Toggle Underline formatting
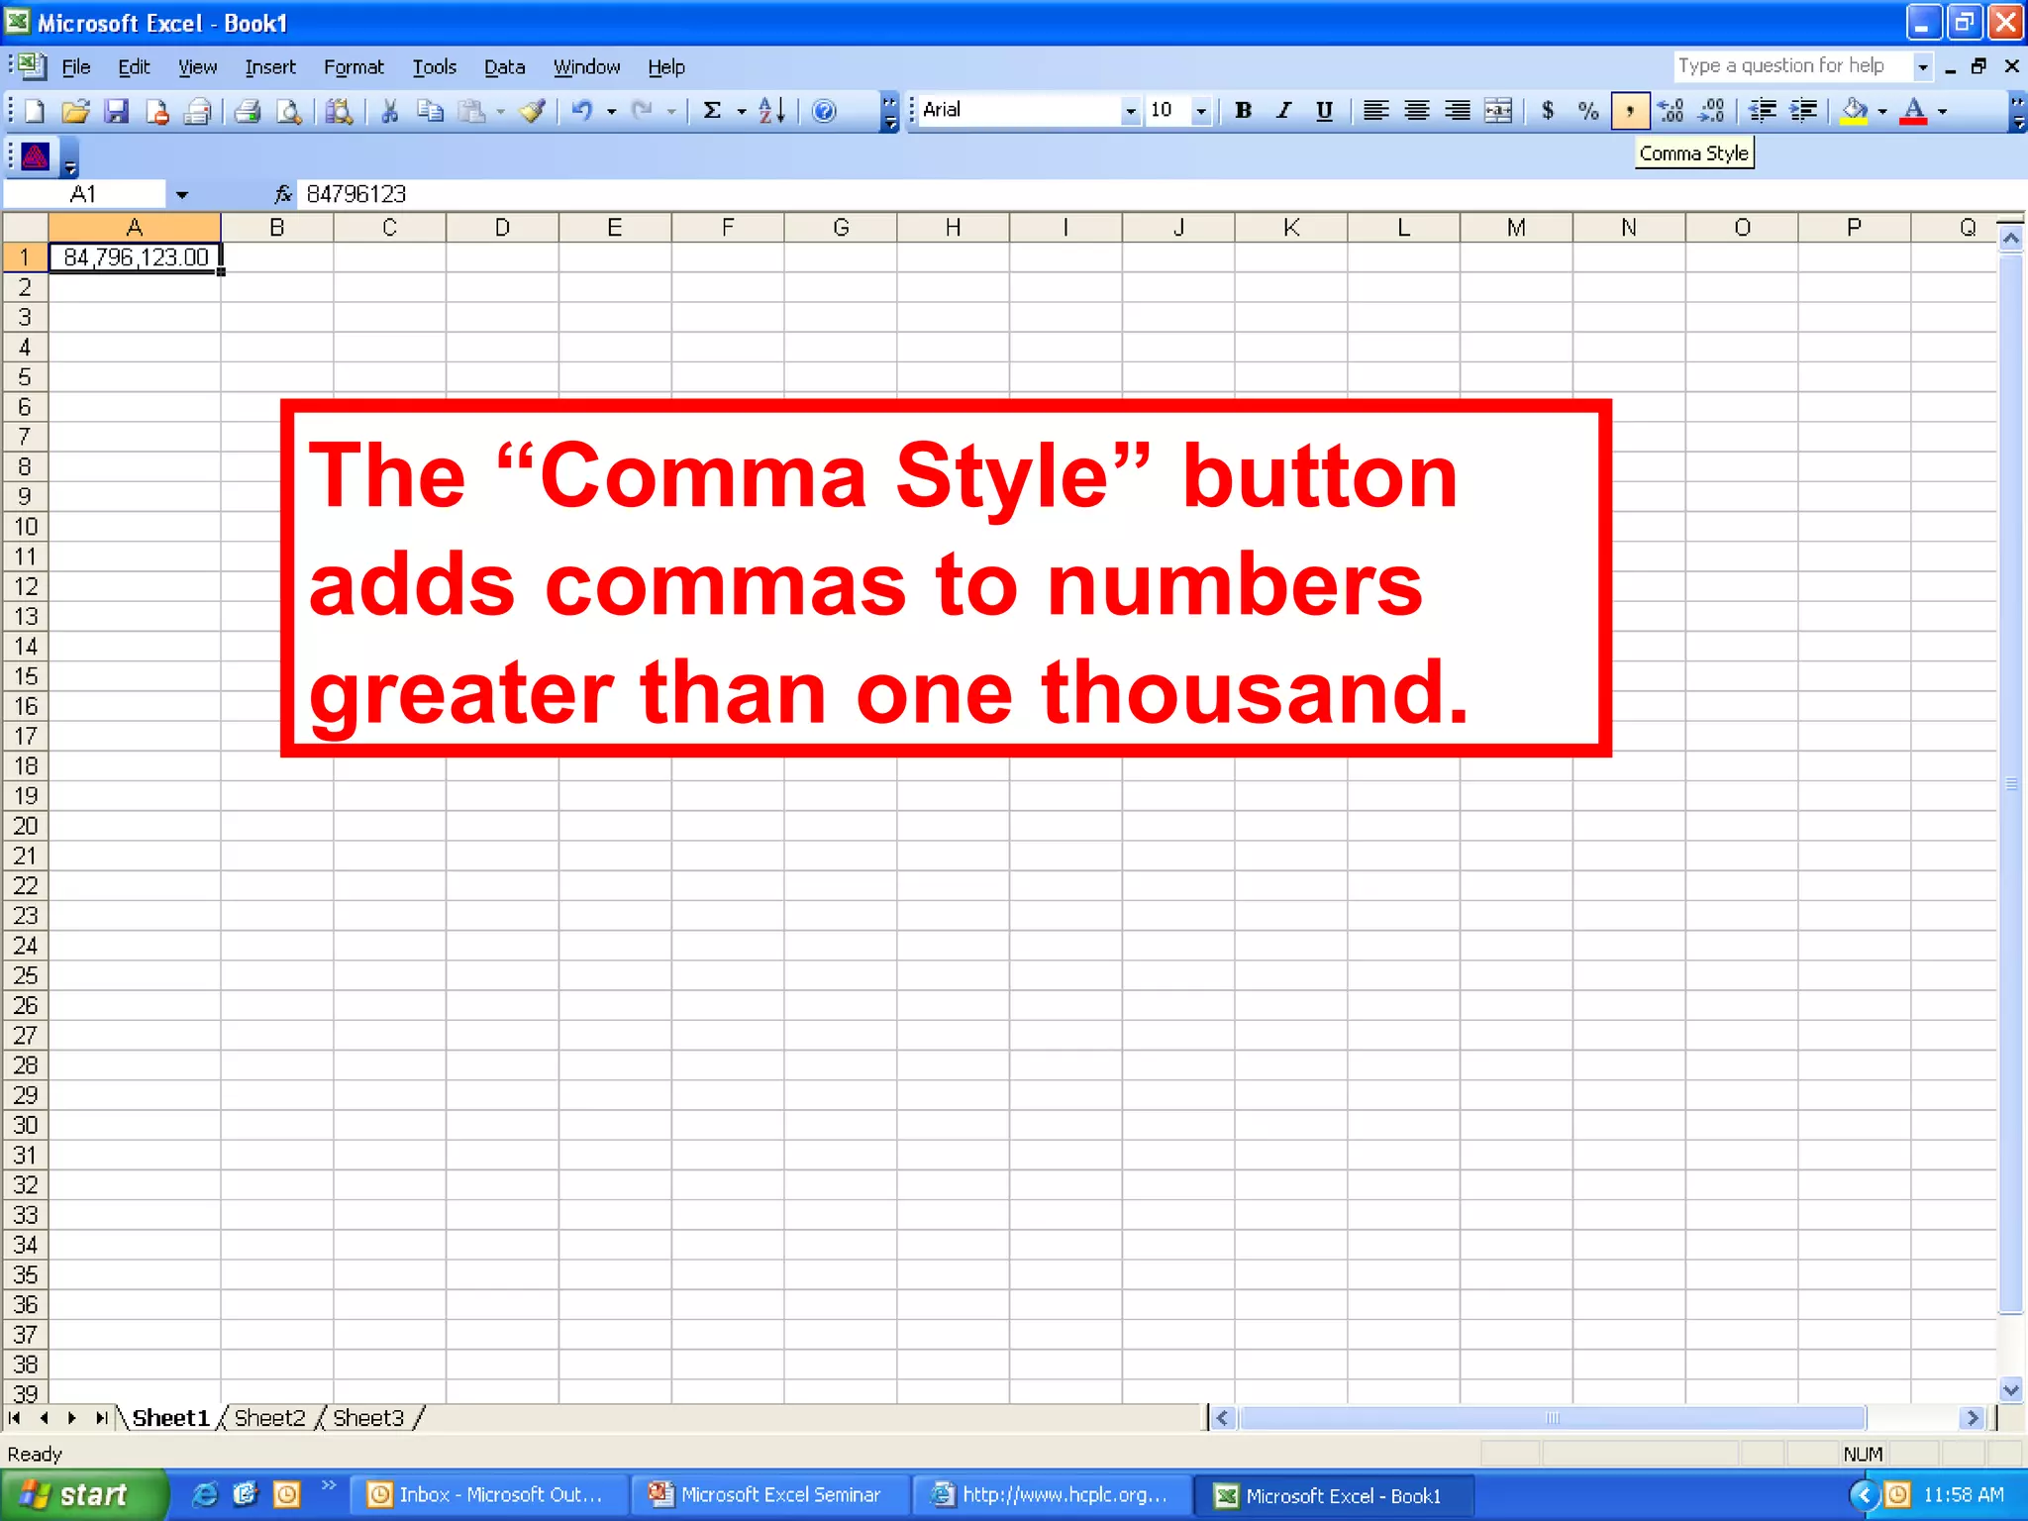The height and width of the screenshot is (1521, 2028). pos(1324,111)
